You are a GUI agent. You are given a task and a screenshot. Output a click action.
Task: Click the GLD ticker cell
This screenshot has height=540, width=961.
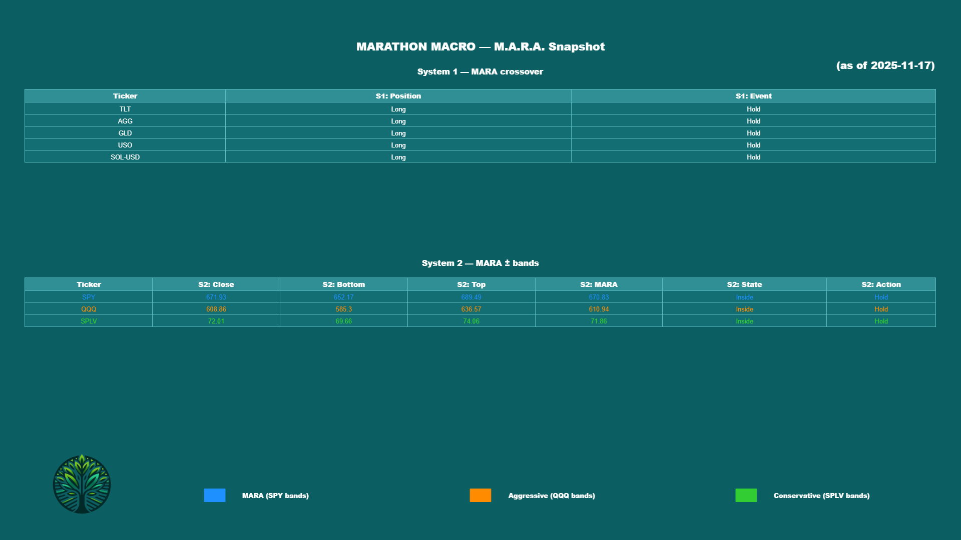click(125, 133)
